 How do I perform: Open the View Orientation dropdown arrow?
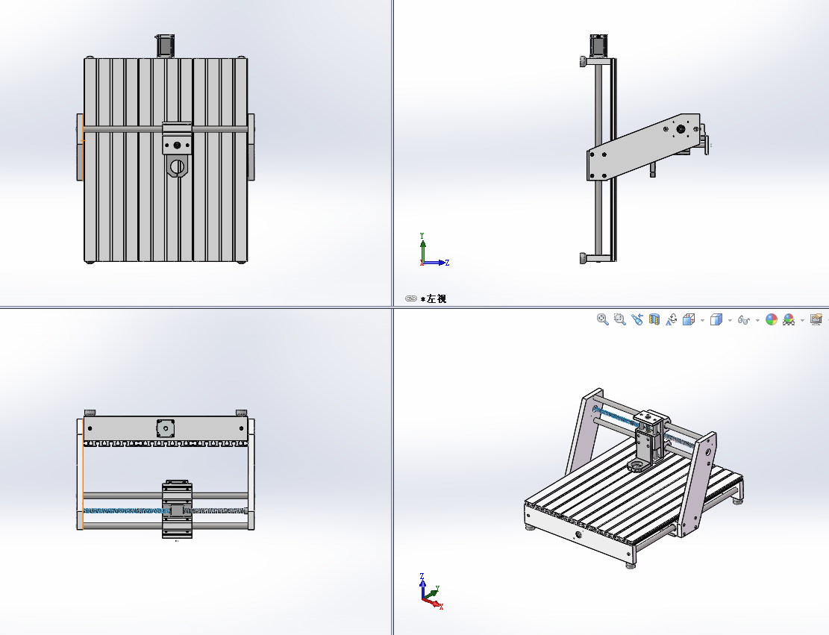pos(701,319)
